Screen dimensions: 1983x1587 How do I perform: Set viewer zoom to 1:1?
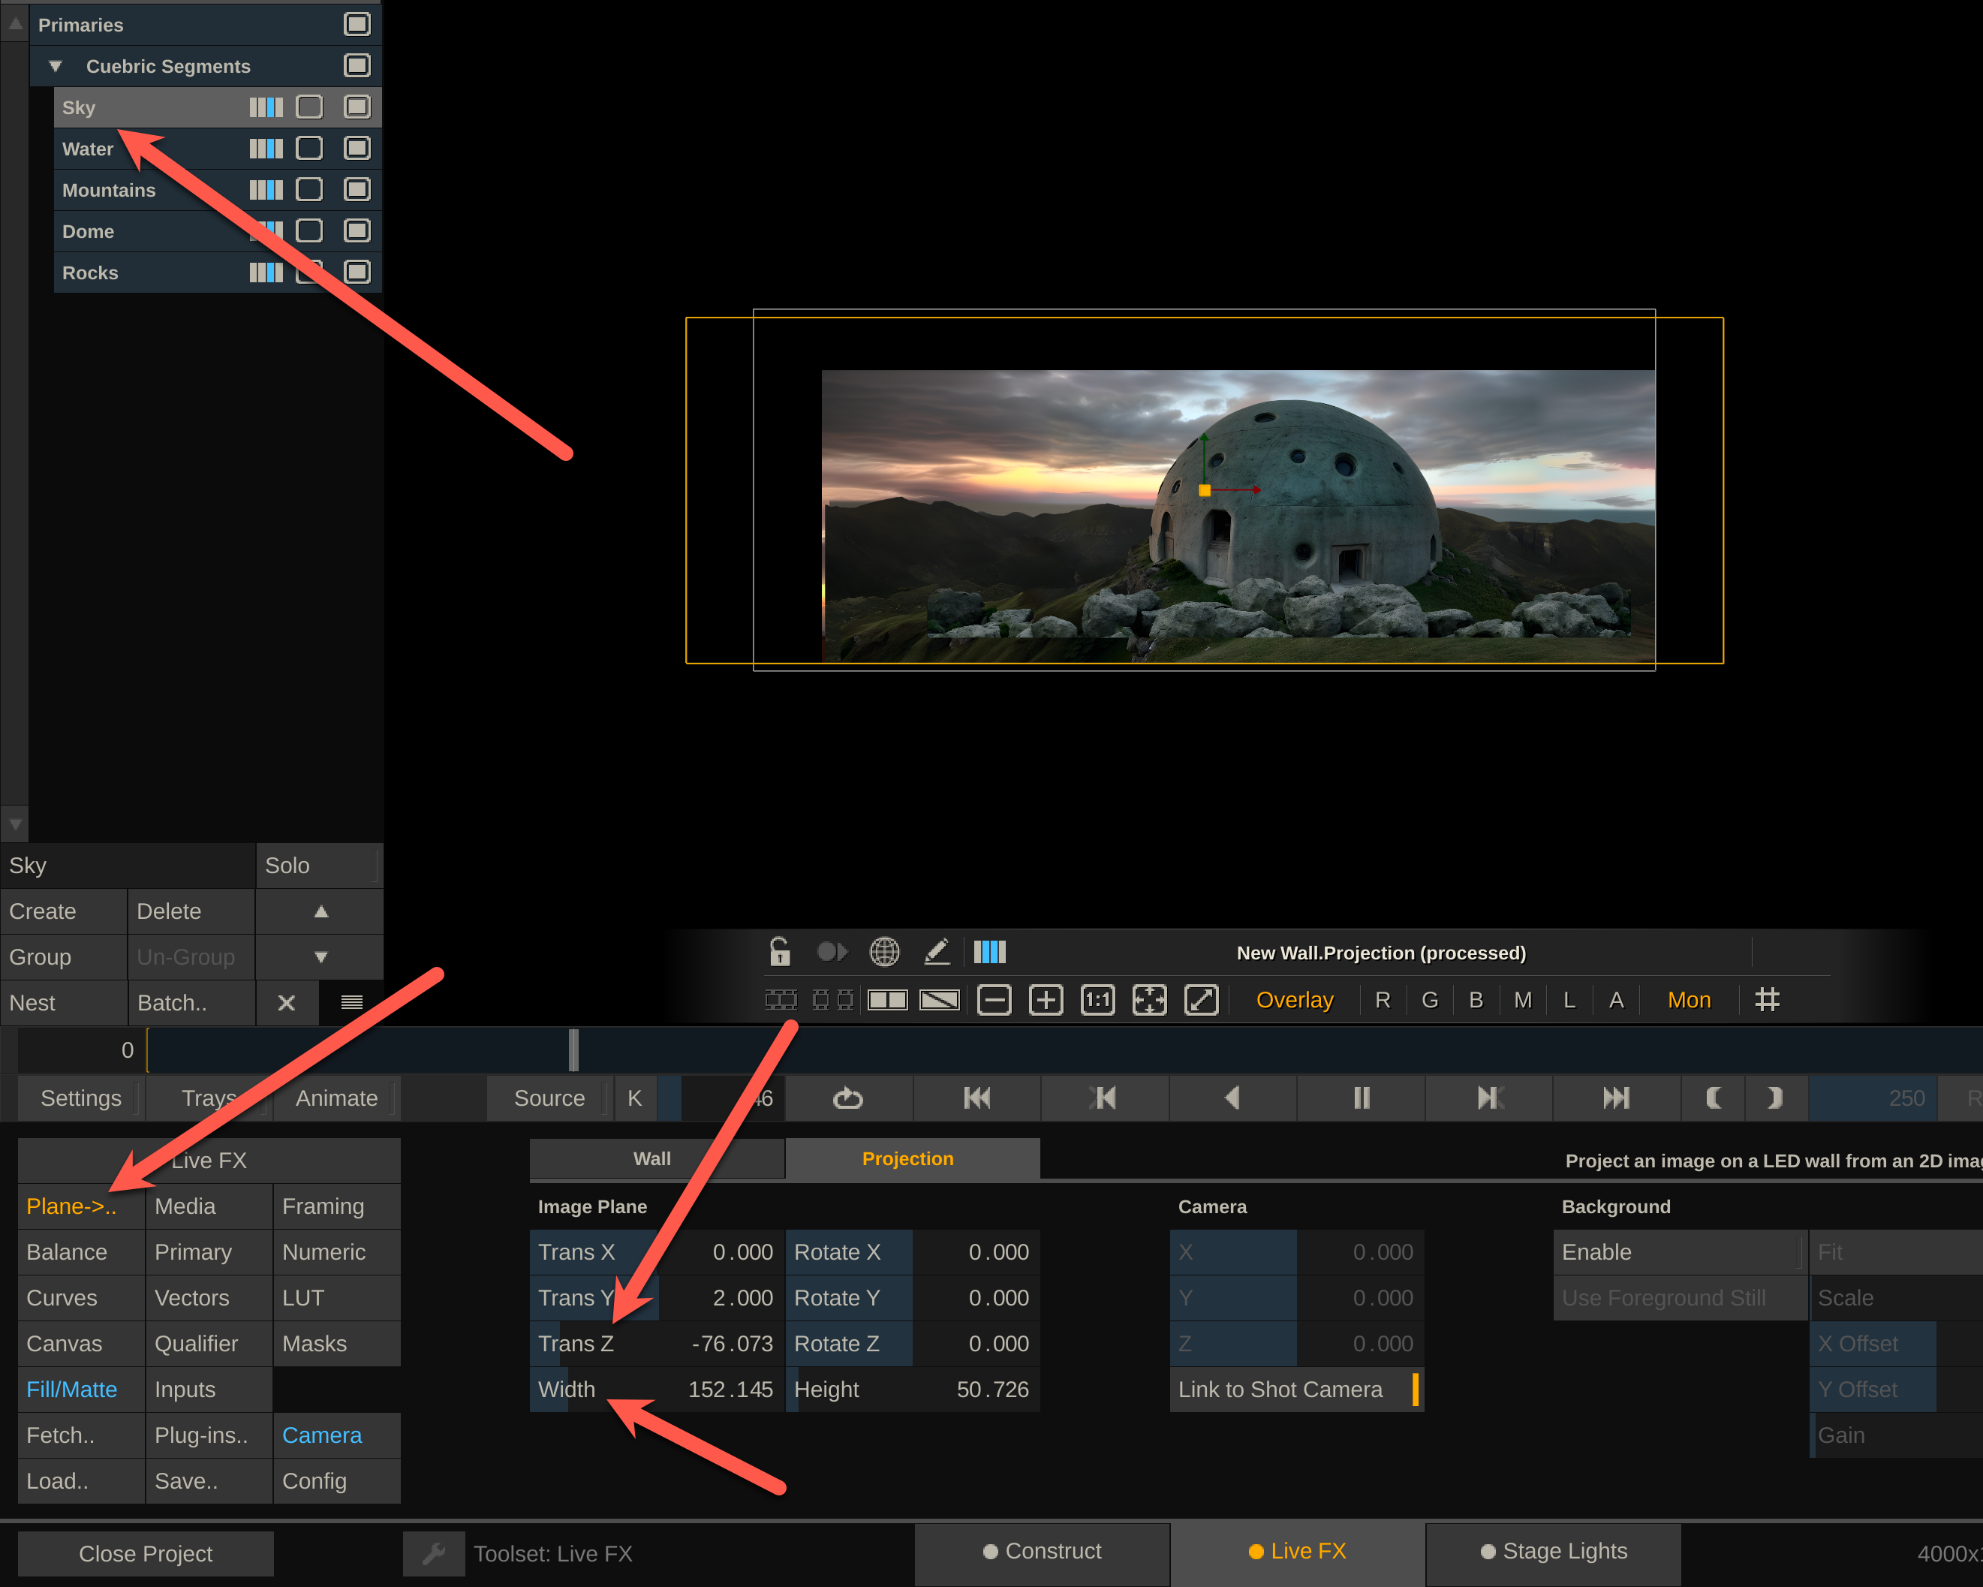pos(1097,1000)
